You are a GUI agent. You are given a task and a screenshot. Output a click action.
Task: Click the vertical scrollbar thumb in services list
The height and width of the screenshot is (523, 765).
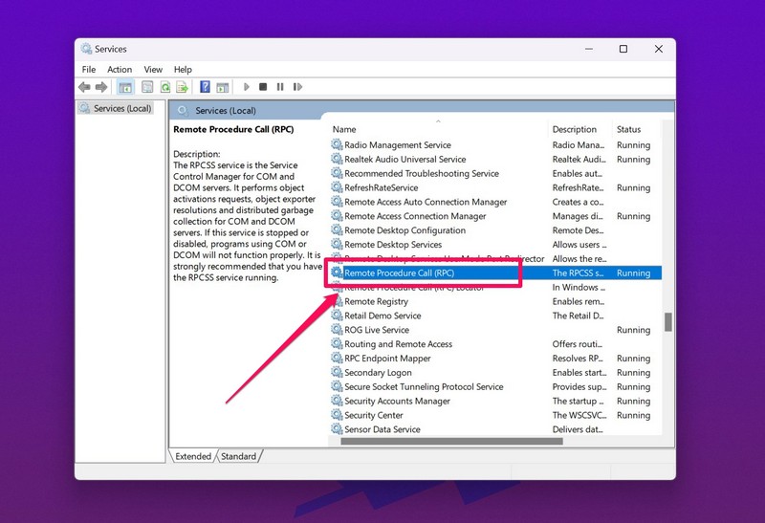pos(668,322)
